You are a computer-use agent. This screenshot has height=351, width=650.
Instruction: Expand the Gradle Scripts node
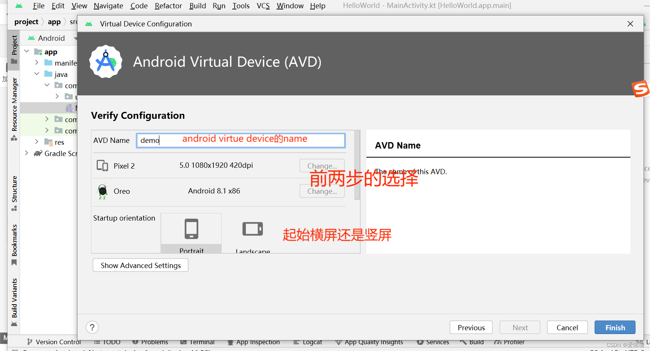(x=26, y=153)
